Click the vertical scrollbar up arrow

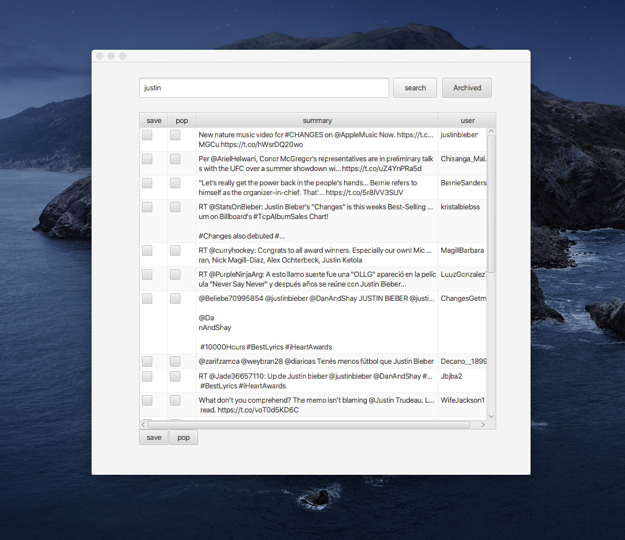[x=491, y=131]
